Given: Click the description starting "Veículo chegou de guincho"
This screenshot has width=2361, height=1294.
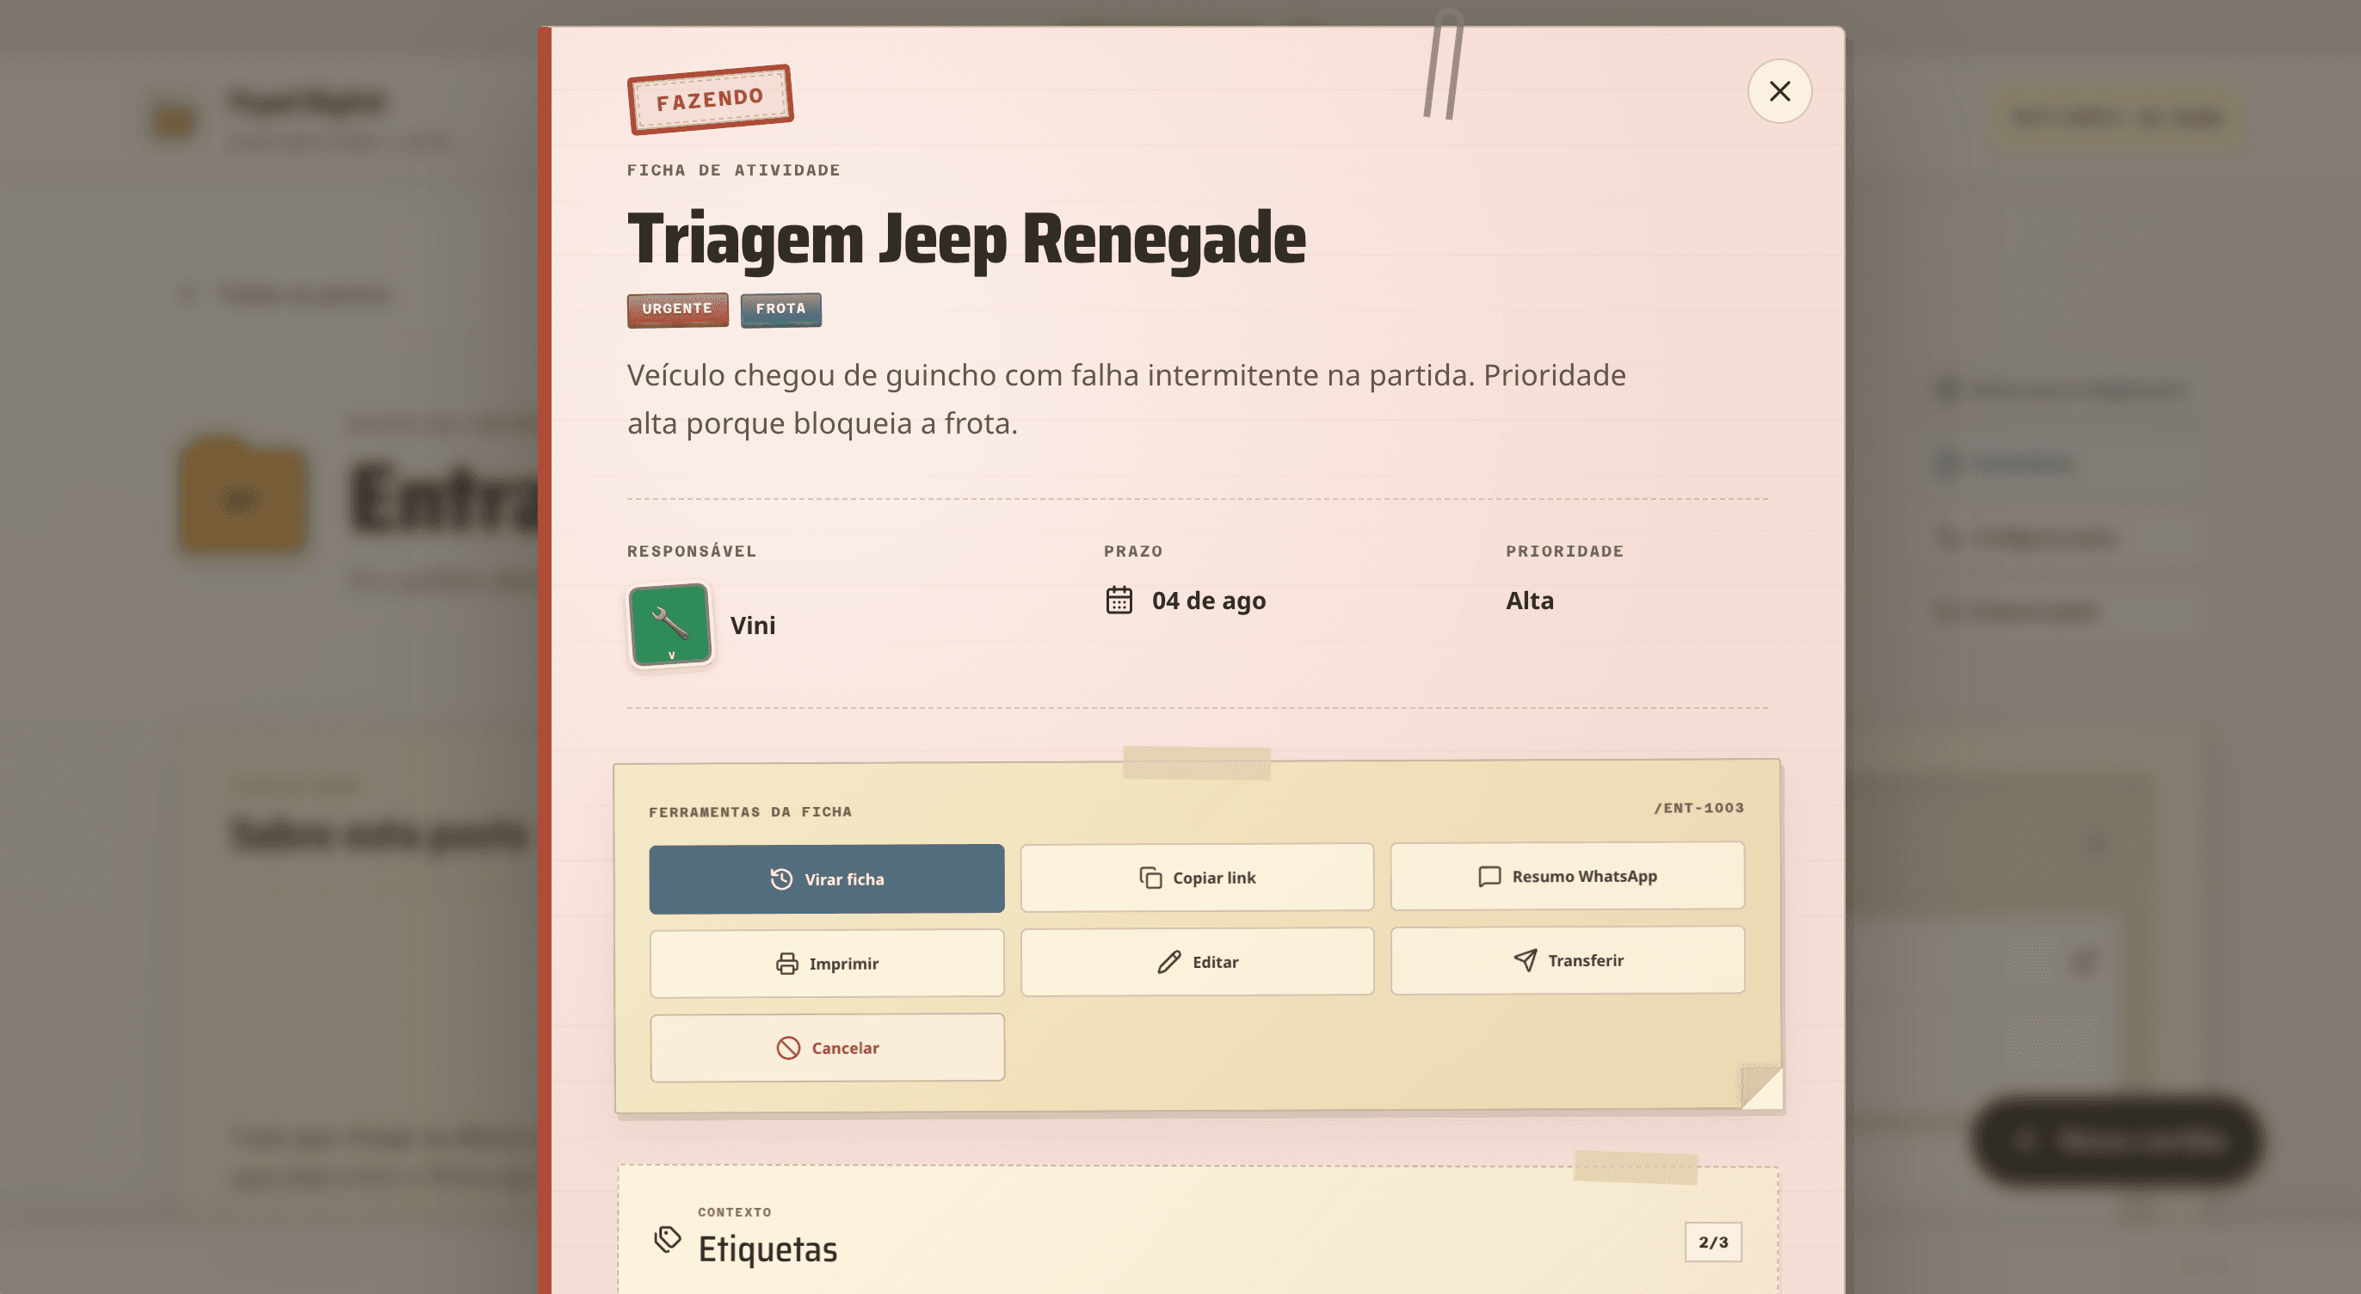Looking at the screenshot, I should coord(1126,398).
